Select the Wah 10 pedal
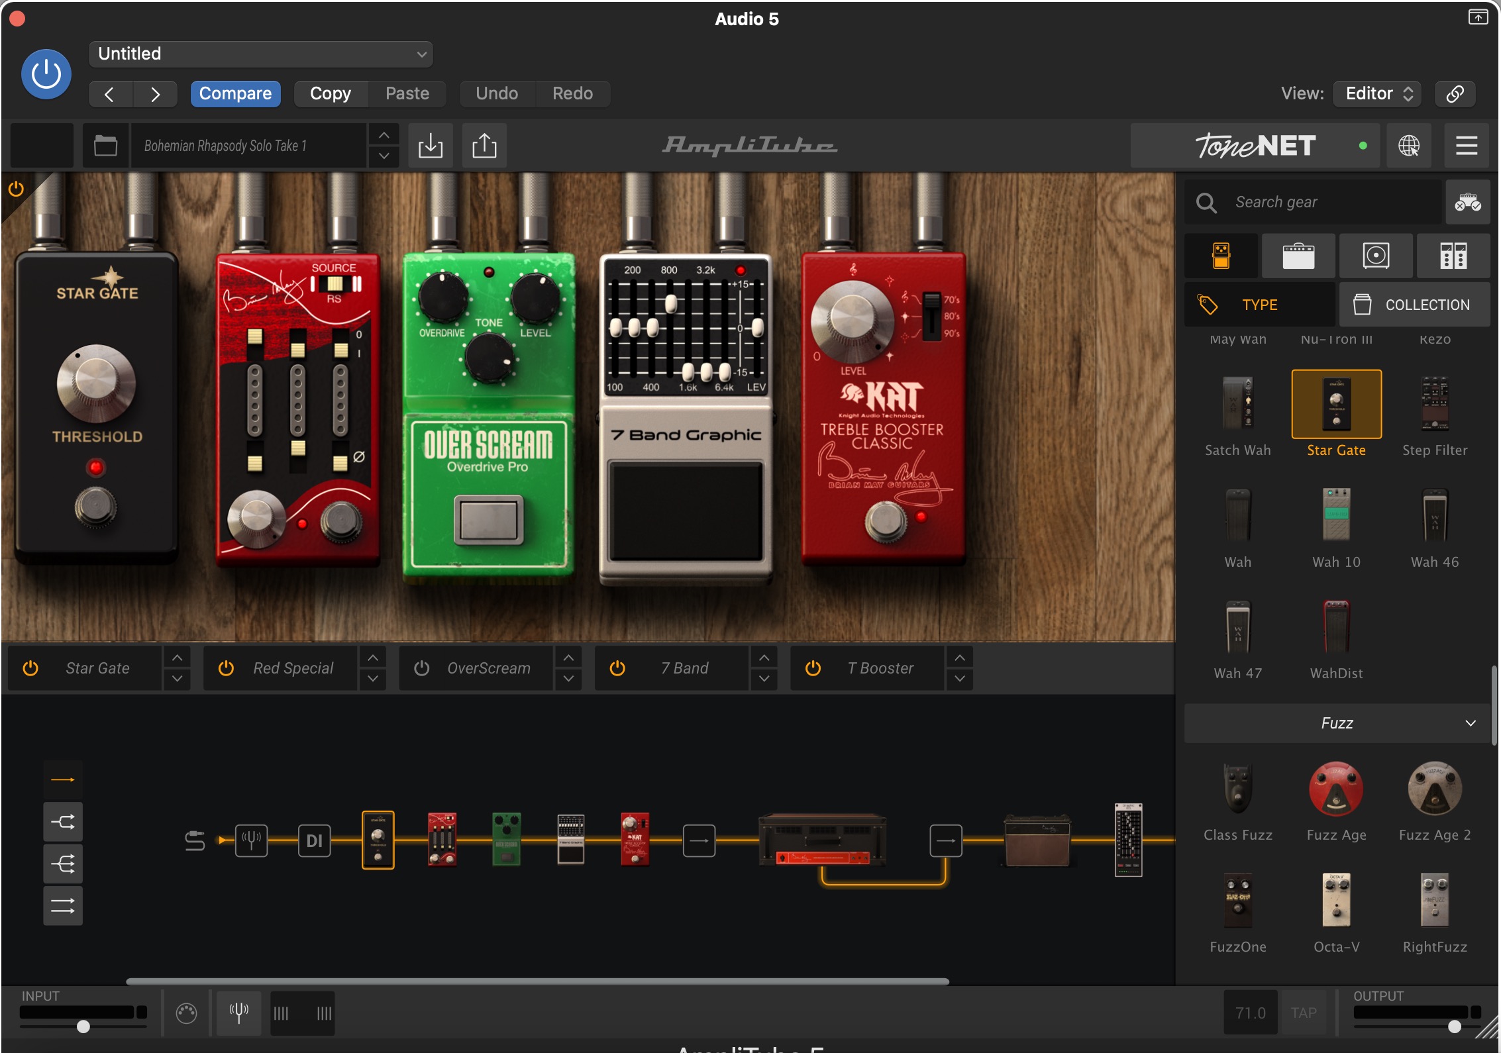This screenshot has width=1501, height=1053. [1336, 528]
